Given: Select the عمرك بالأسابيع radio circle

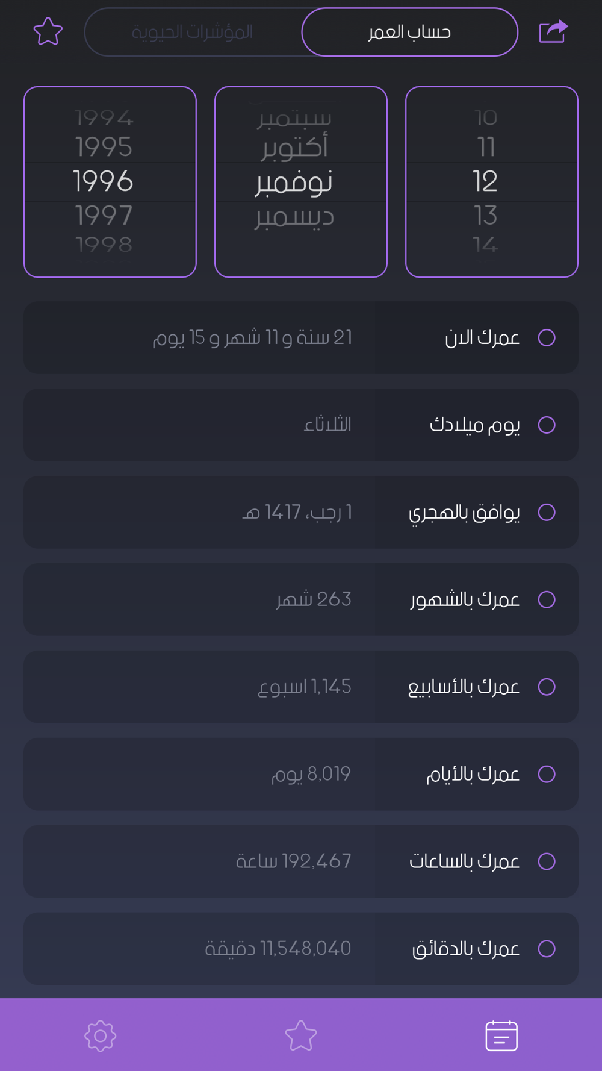Looking at the screenshot, I should pyautogui.click(x=547, y=687).
